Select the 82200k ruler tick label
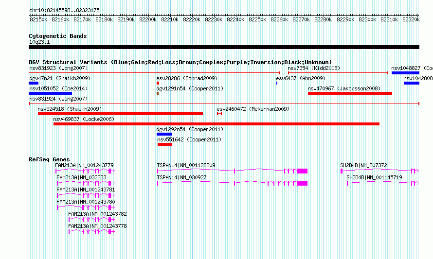The image size is (433, 259). coord(148,19)
